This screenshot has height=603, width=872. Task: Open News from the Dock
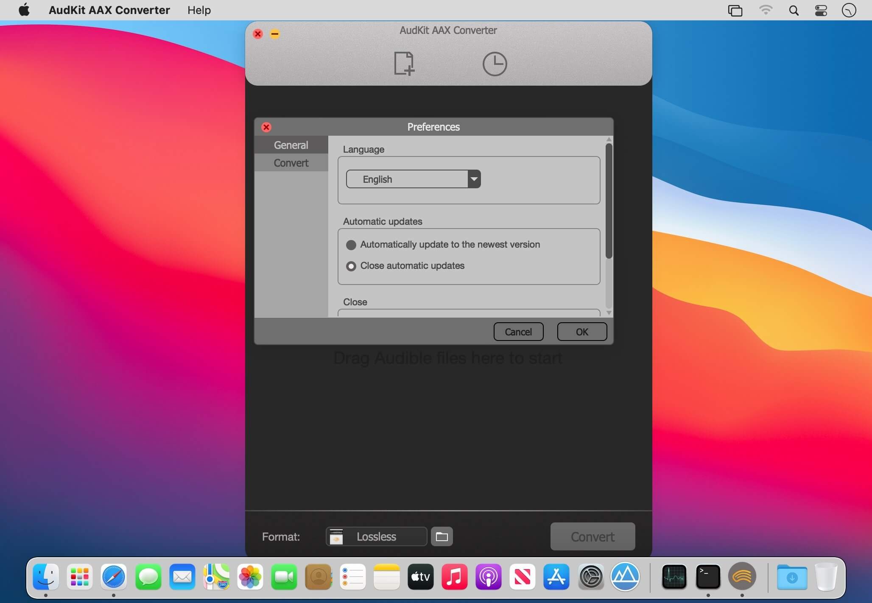pyautogui.click(x=523, y=576)
